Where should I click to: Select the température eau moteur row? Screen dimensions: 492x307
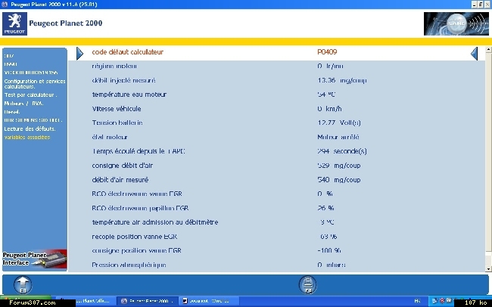click(276, 95)
